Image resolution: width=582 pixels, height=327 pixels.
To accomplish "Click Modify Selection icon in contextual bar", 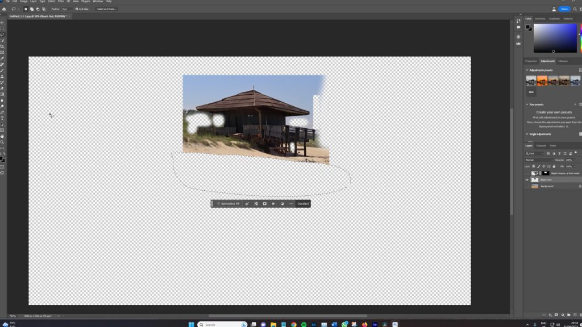I will 247,204.
